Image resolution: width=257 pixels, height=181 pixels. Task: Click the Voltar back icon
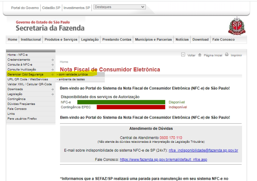pos(183,55)
